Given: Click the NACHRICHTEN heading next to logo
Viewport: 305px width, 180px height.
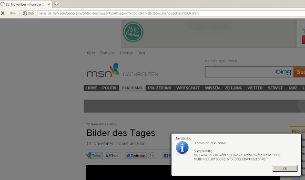Looking at the screenshot, I should point(141,74).
